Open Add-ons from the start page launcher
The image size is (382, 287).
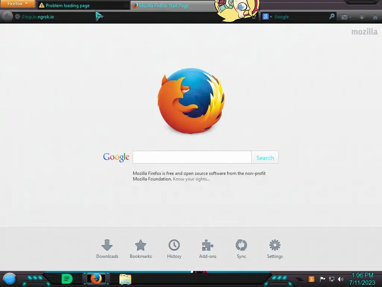point(207,249)
